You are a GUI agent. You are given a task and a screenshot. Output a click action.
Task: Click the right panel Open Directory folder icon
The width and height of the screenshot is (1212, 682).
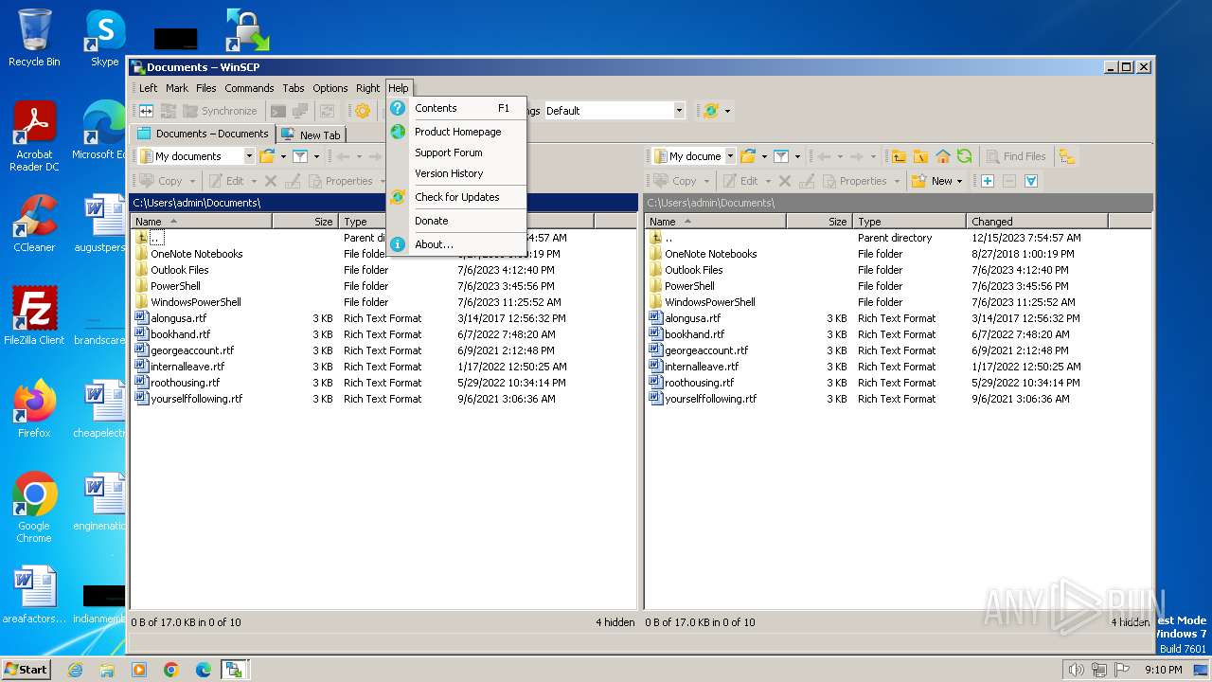tap(748, 156)
